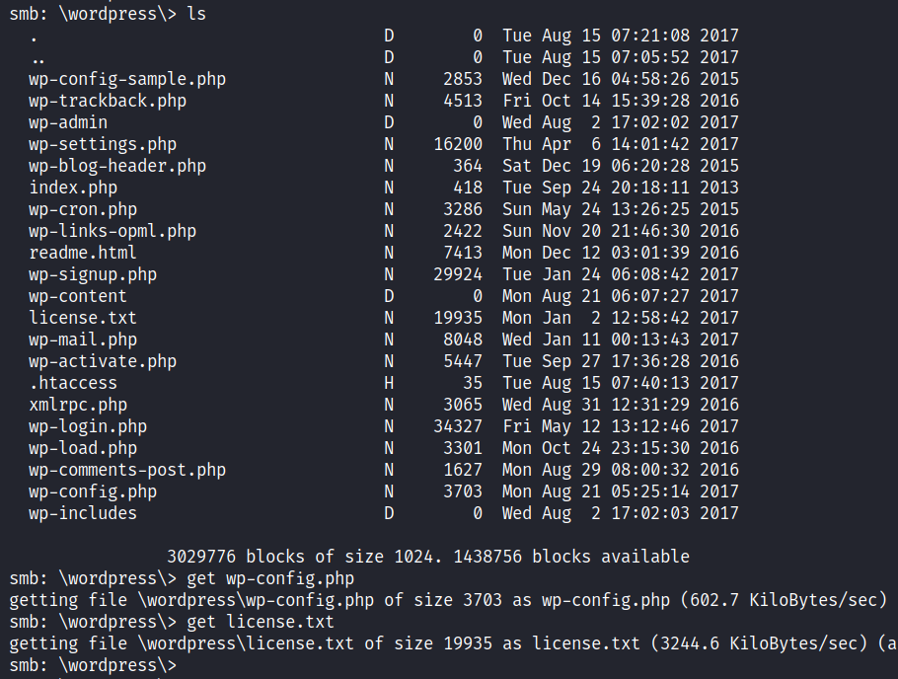The image size is (898, 679).
Task: Click the readme.html entry
Action: (83, 253)
